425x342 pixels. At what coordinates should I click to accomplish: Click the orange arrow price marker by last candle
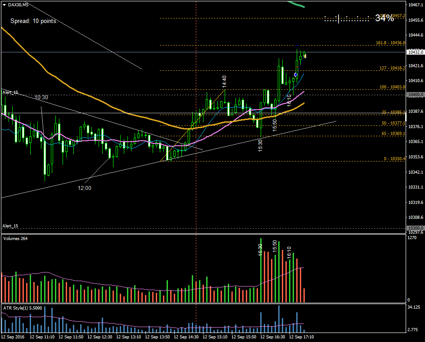(x=305, y=55)
